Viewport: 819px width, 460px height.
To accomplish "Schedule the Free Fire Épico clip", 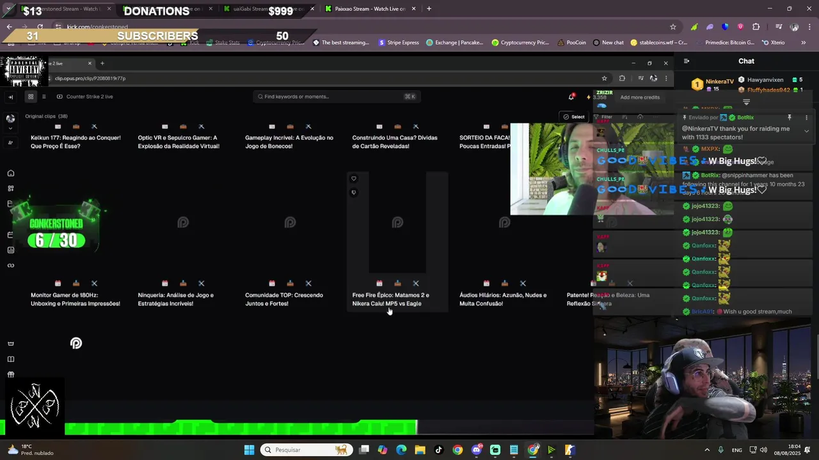I will tap(379, 283).
